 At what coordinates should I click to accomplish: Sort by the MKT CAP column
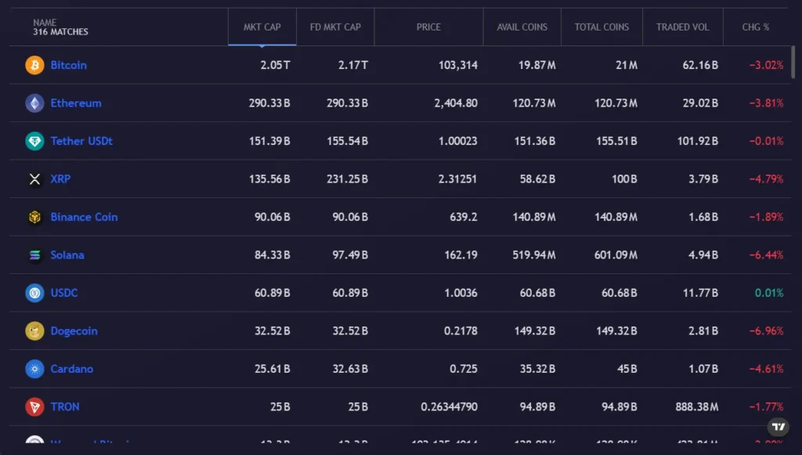tap(262, 27)
